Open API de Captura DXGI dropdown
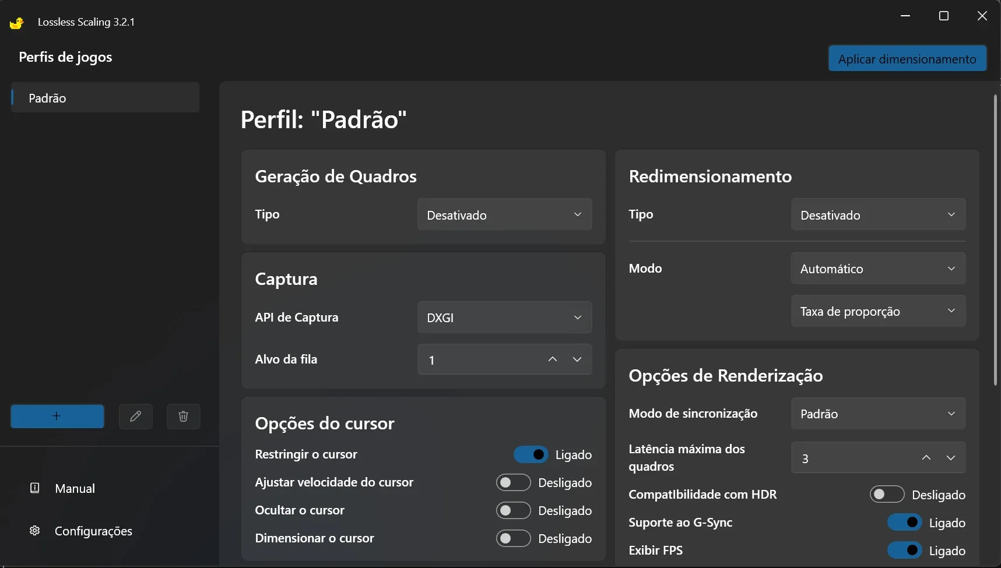Screen dimensions: 1001x568 tap(505, 317)
